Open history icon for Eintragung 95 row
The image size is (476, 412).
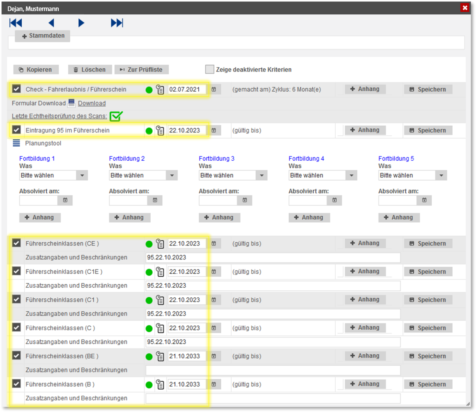pyautogui.click(x=160, y=130)
